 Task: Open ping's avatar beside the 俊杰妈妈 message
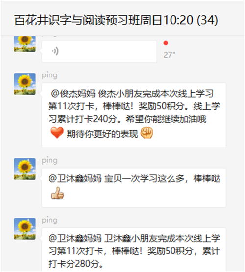coord(24,84)
